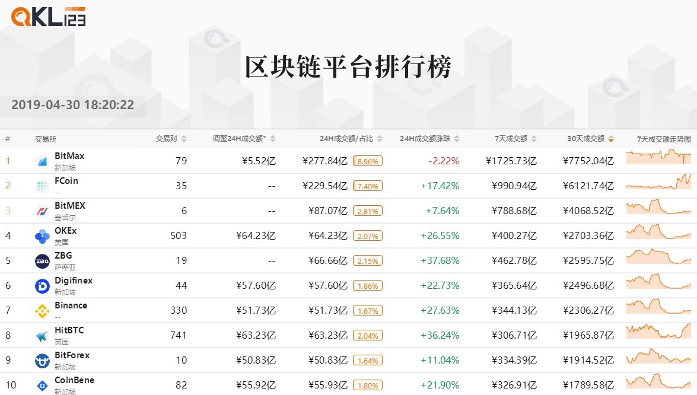697x395 pixels.
Task: Select the BitForex exchange logo
Action: click(42, 359)
